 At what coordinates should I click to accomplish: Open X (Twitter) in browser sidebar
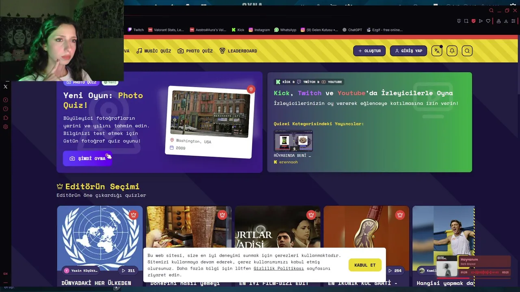(6, 86)
